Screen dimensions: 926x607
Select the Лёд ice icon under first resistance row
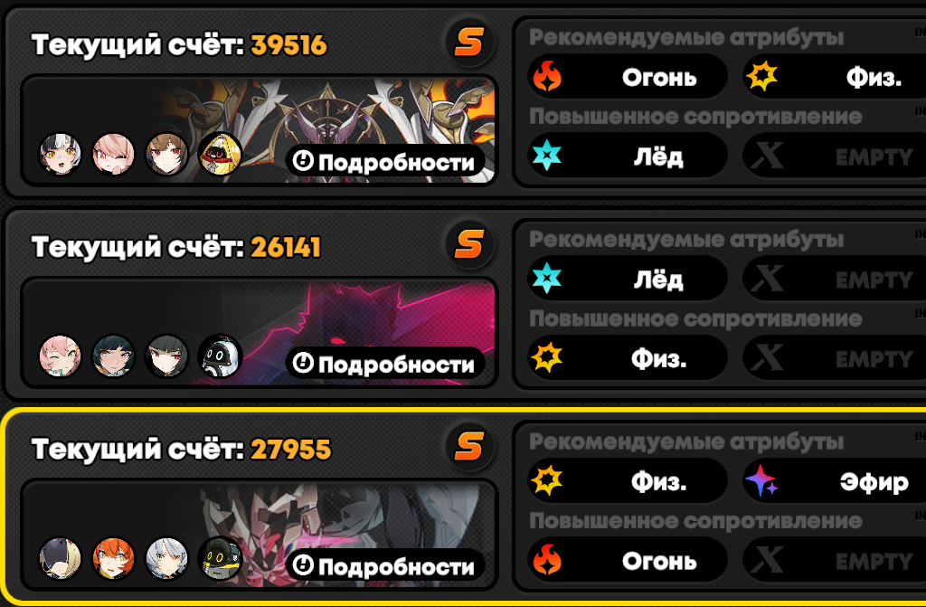547,156
